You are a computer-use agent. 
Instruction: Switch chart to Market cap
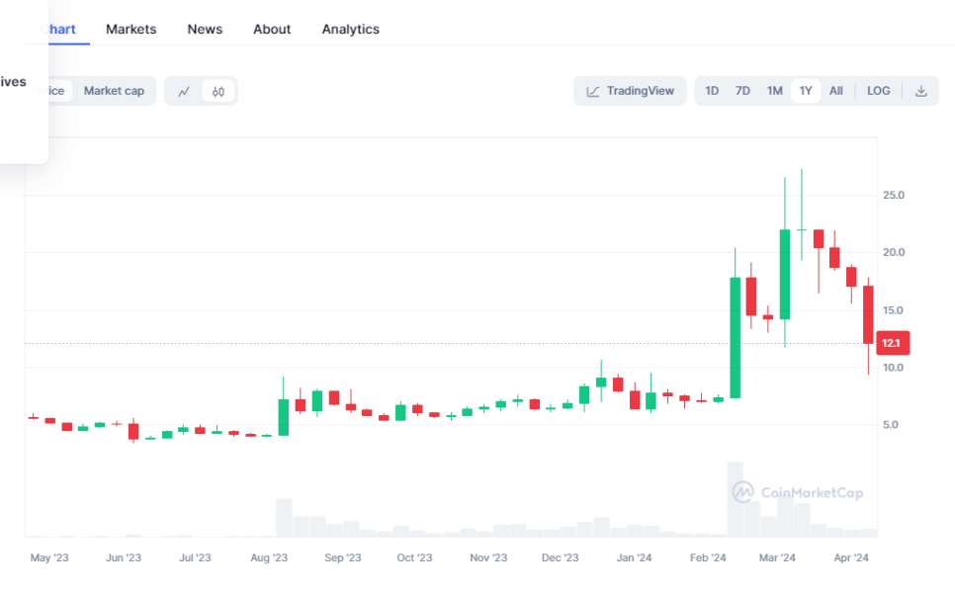pos(114,91)
